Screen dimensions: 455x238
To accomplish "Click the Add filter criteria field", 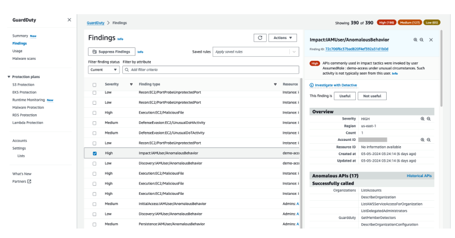I will coord(211,70).
